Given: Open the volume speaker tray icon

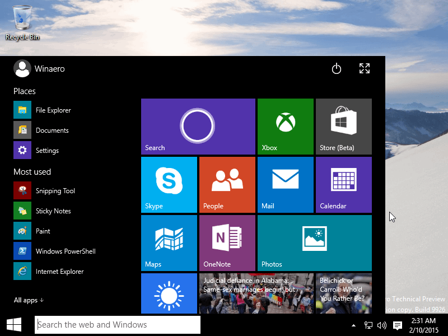Looking at the screenshot, I should point(382,325).
